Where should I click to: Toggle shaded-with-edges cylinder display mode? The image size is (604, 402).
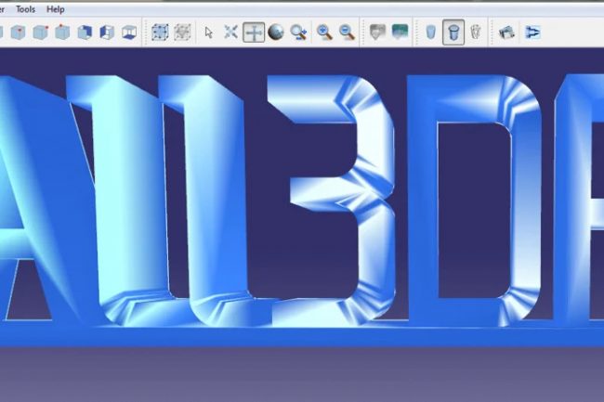coord(453,32)
